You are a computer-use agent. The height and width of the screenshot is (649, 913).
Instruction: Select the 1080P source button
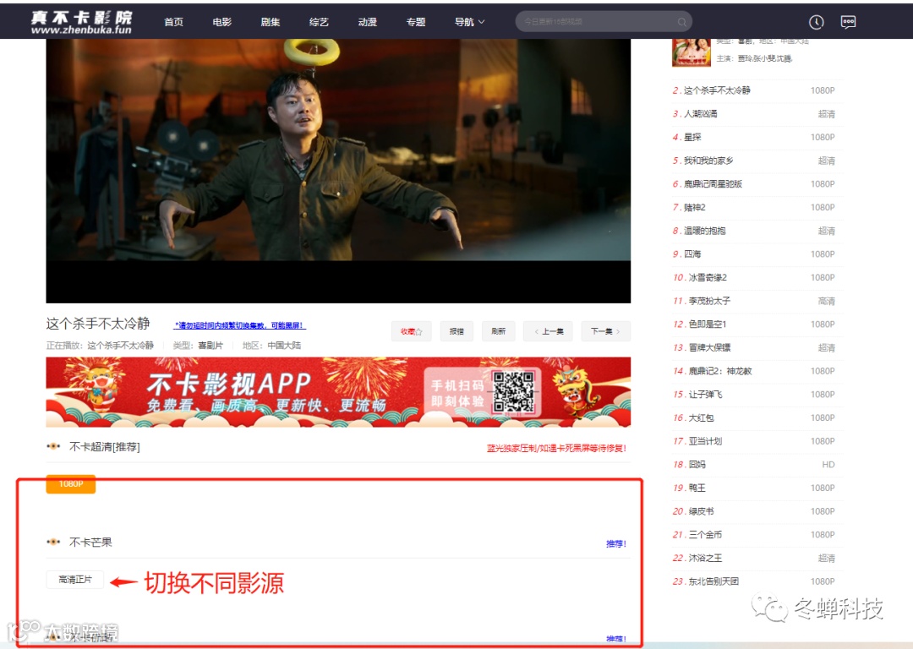click(71, 483)
